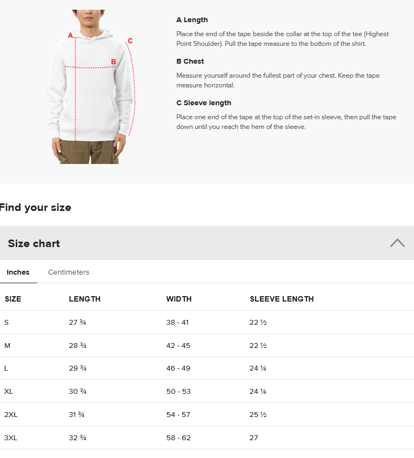Click the C Sleeve length heading

point(204,103)
